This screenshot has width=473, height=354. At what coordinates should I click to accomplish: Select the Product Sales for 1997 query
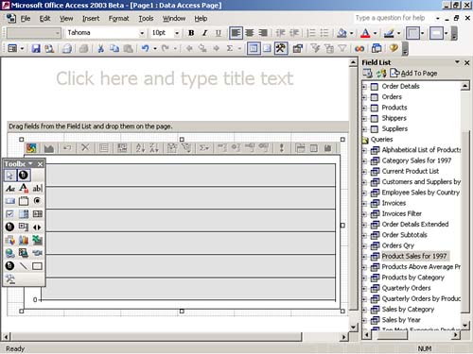(414, 256)
